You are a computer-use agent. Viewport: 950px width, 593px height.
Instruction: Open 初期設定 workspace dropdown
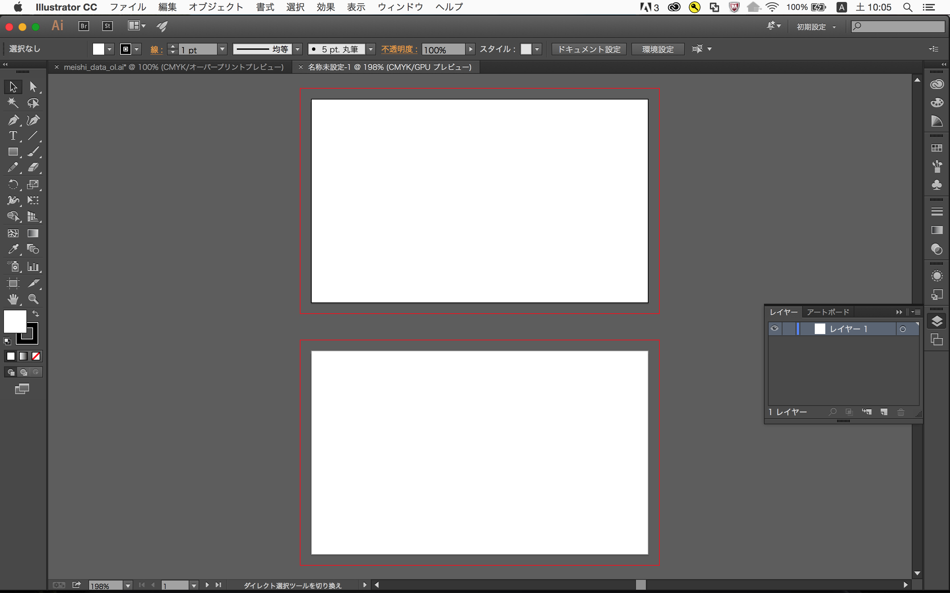tap(816, 27)
